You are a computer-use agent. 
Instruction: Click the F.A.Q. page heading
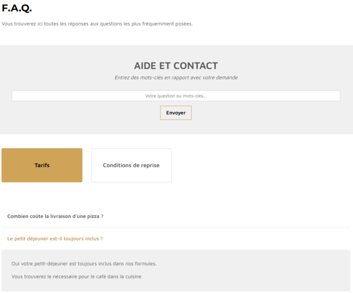point(17,8)
